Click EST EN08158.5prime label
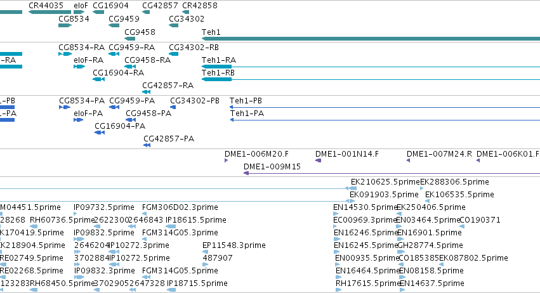The width and height of the screenshot is (540, 293). 431,271
